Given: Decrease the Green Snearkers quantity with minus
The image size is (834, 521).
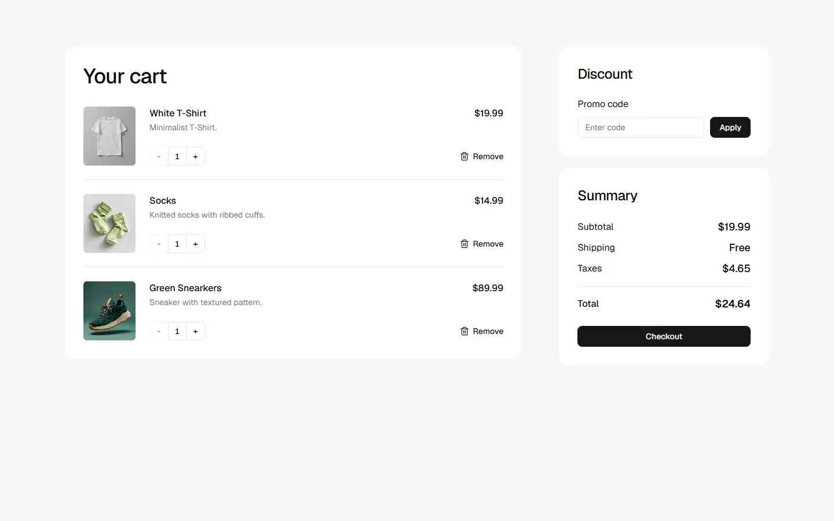Looking at the screenshot, I should [x=158, y=331].
